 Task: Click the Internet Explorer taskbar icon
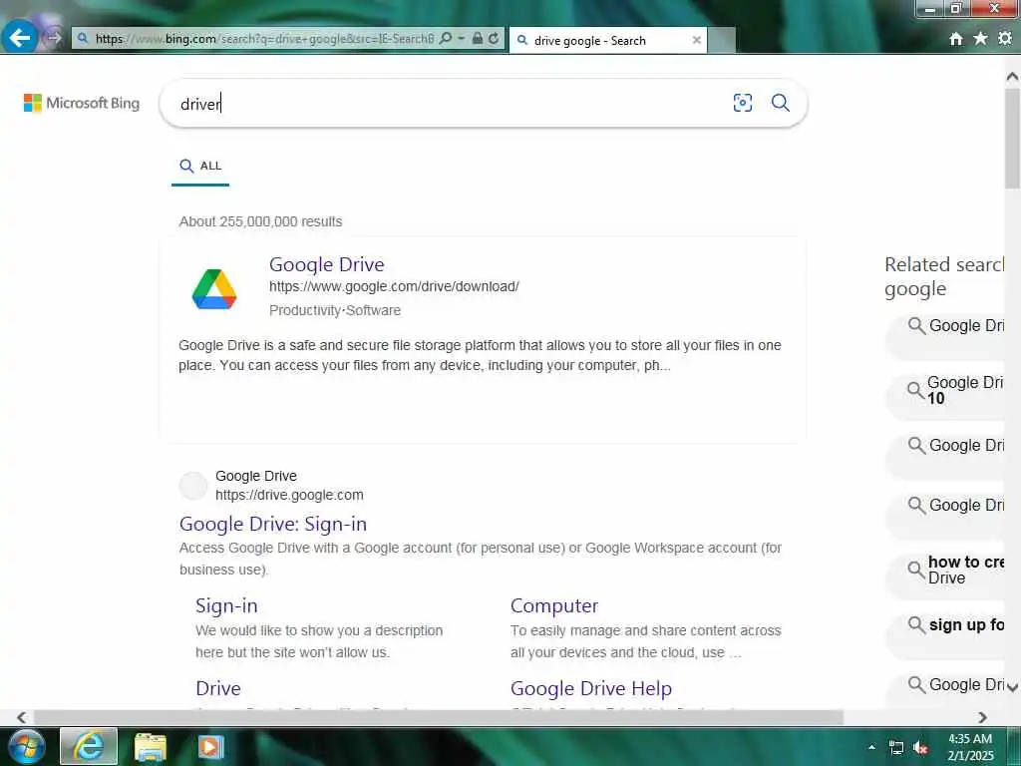(89, 746)
